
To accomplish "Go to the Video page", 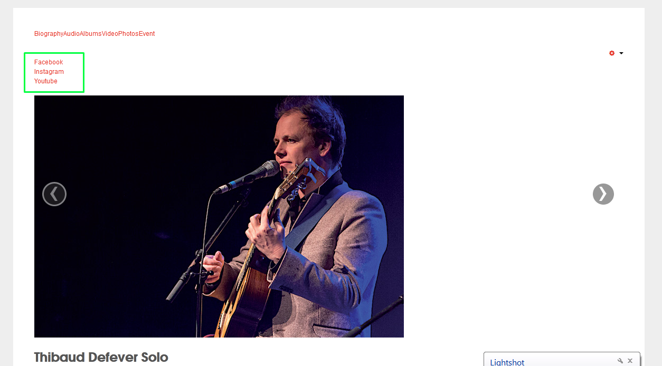I will click(x=110, y=34).
